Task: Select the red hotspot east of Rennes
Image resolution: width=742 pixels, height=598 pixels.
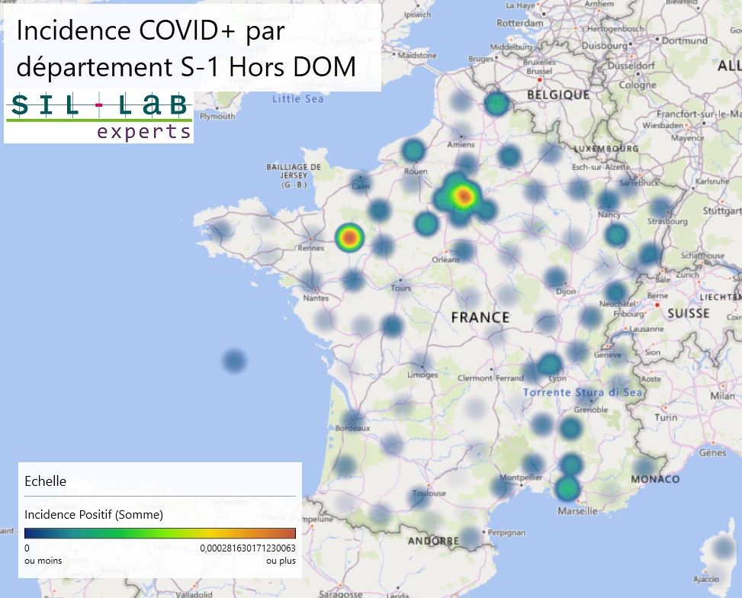Action: click(349, 238)
